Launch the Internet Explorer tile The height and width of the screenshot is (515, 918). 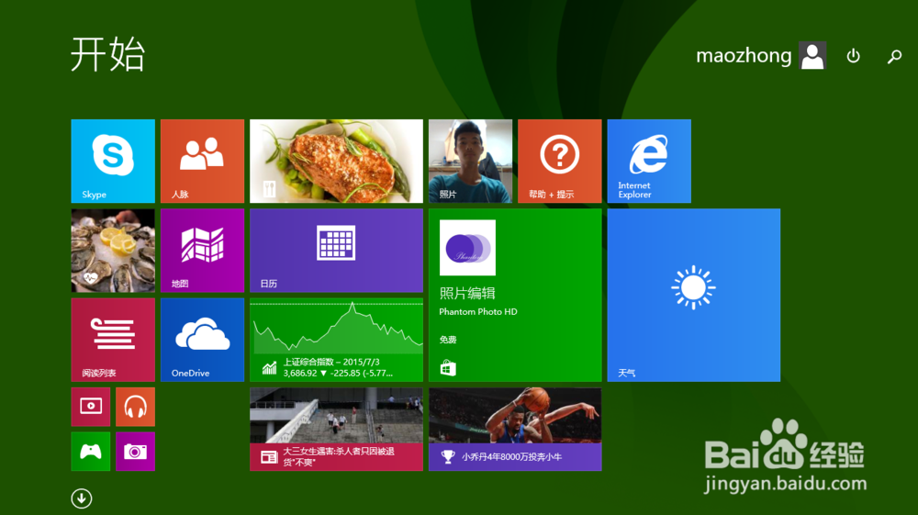point(649,161)
